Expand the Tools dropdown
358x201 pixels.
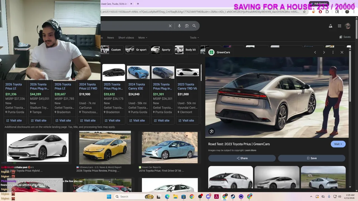[x=194, y=38]
